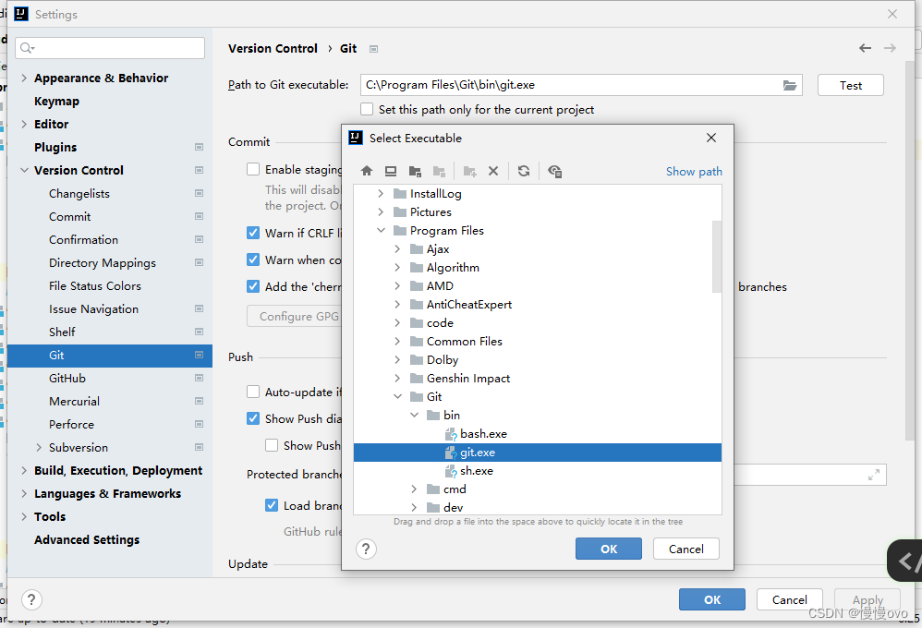The image size is (922, 628).
Task: Open Advanced Settings page
Action: pos(87,539)
